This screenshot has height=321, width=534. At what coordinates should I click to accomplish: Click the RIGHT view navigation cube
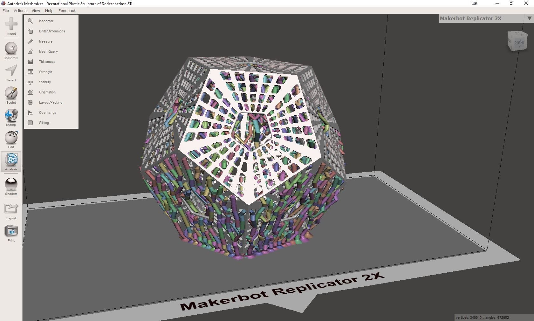point(517,41)
